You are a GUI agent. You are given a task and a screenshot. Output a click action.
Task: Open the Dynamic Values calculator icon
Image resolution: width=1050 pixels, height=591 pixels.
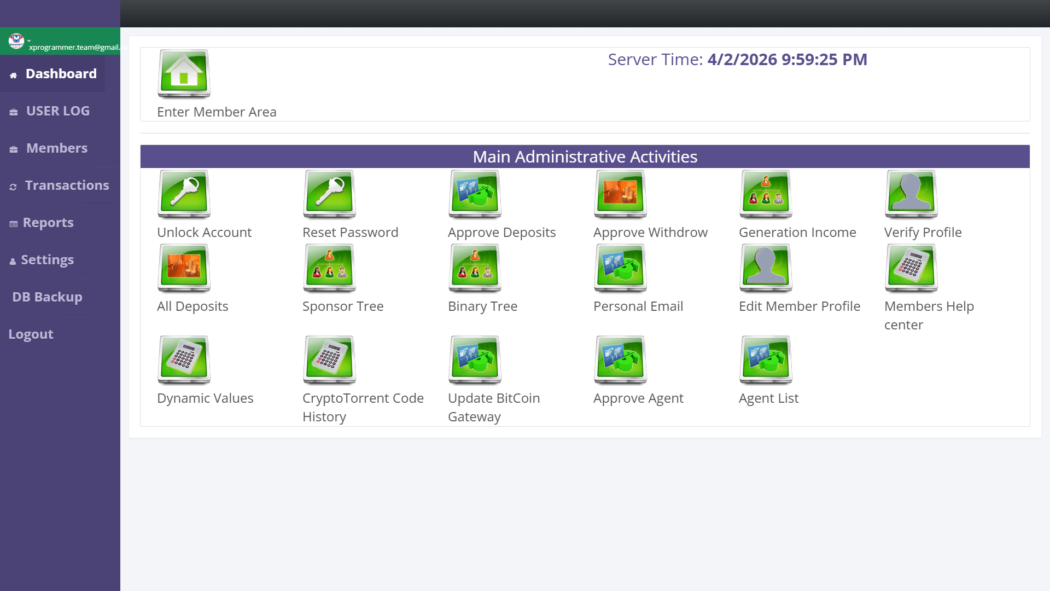(184, 360)
